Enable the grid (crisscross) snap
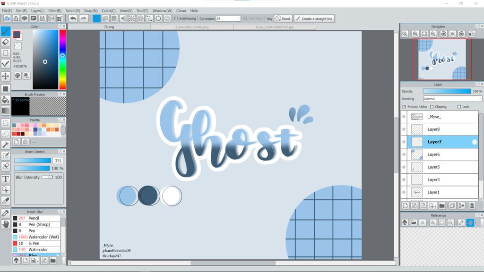This screenshot has height=272, width=484. tap(114, 18)
